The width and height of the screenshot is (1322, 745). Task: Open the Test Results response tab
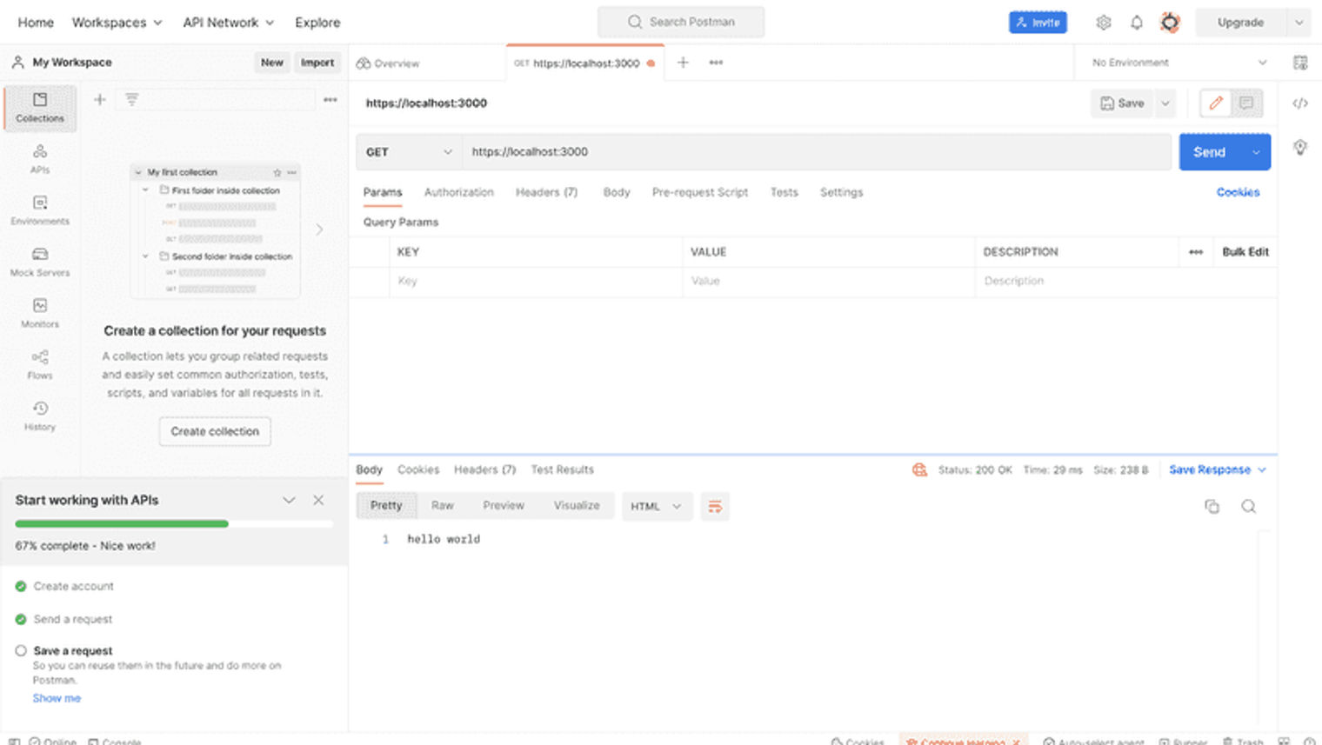click(x=562, y=469)
